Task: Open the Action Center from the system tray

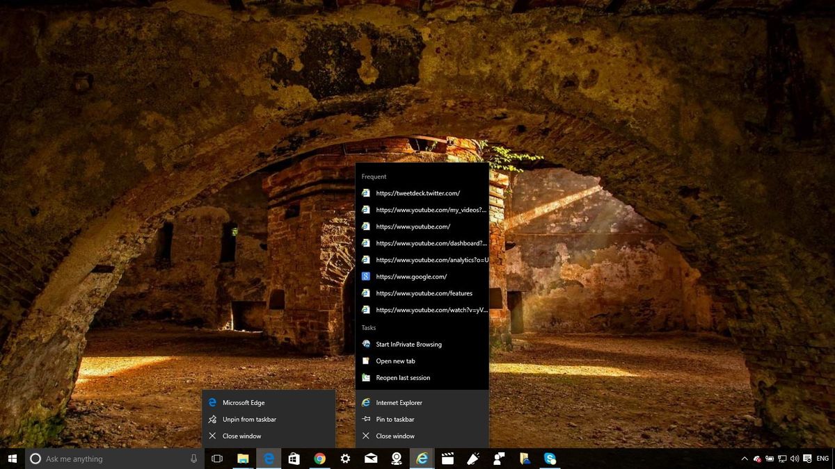Action: [806, 459]
